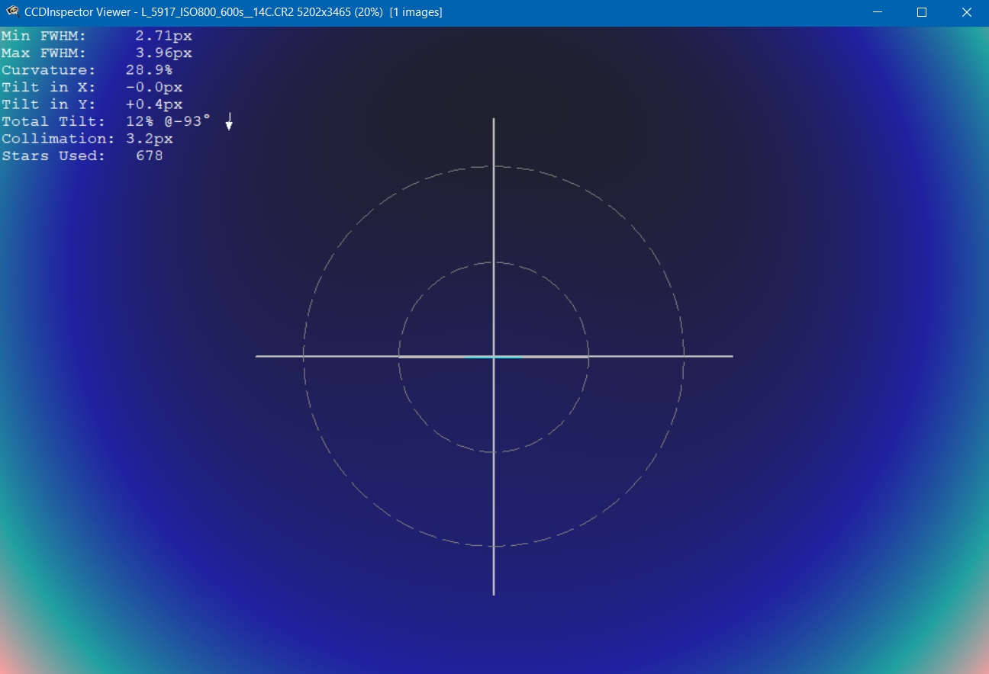Screen dimensions: 989x674
Task: Click the top end of the vertical crosshair line
Action: [x=494, y=120]
